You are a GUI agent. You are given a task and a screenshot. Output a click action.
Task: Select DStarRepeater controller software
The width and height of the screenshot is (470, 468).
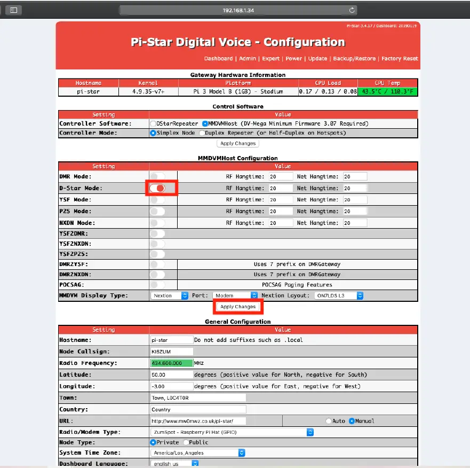click(x=153, y=124)
